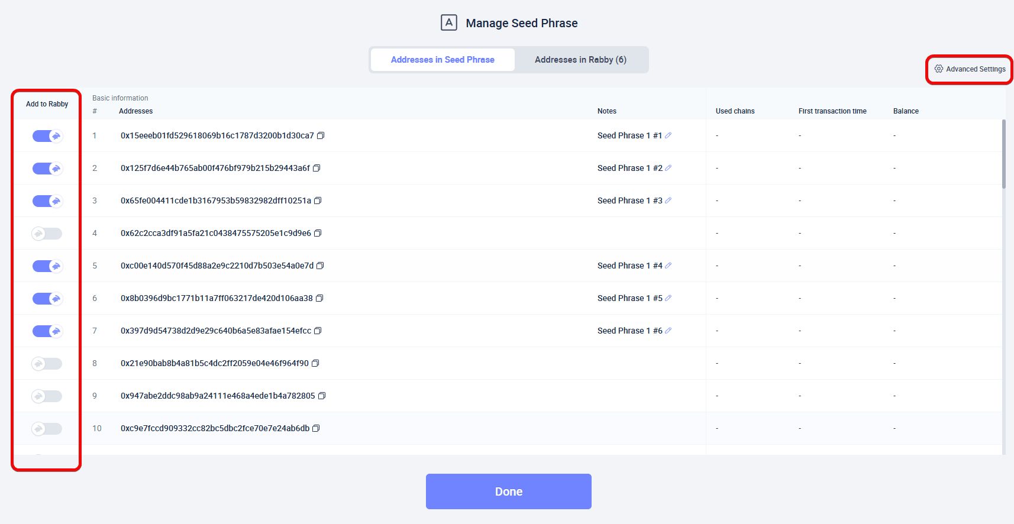Viewport: 1014px width, 524px height.
Task: Click the Balance column header
Action: 906,111
